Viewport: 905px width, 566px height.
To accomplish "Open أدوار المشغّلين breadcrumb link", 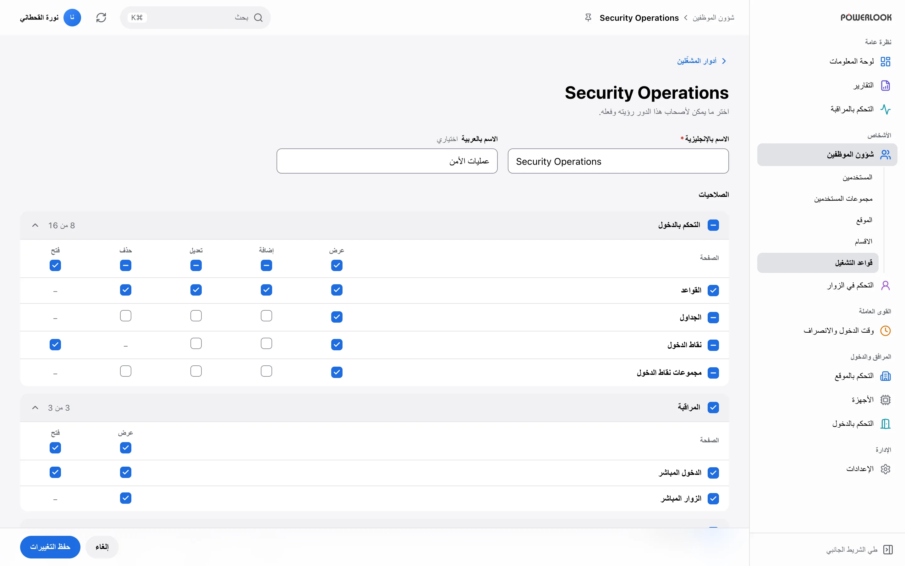I will pyautogui.click(x=696, y=61).
